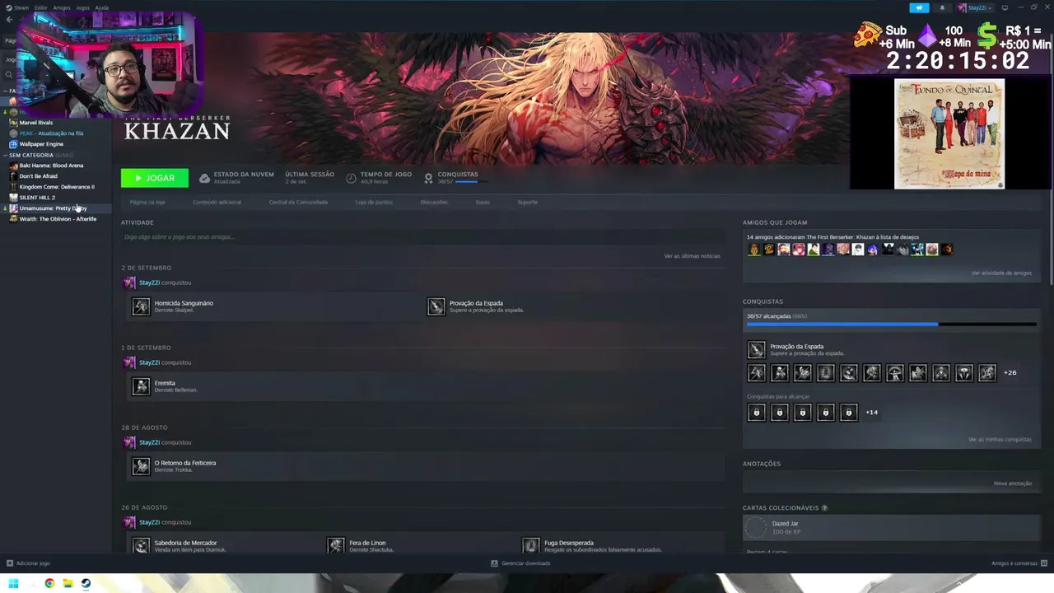Click the Steam icon in the taskbar
The image size is (1054, 593).
point(86,584)
